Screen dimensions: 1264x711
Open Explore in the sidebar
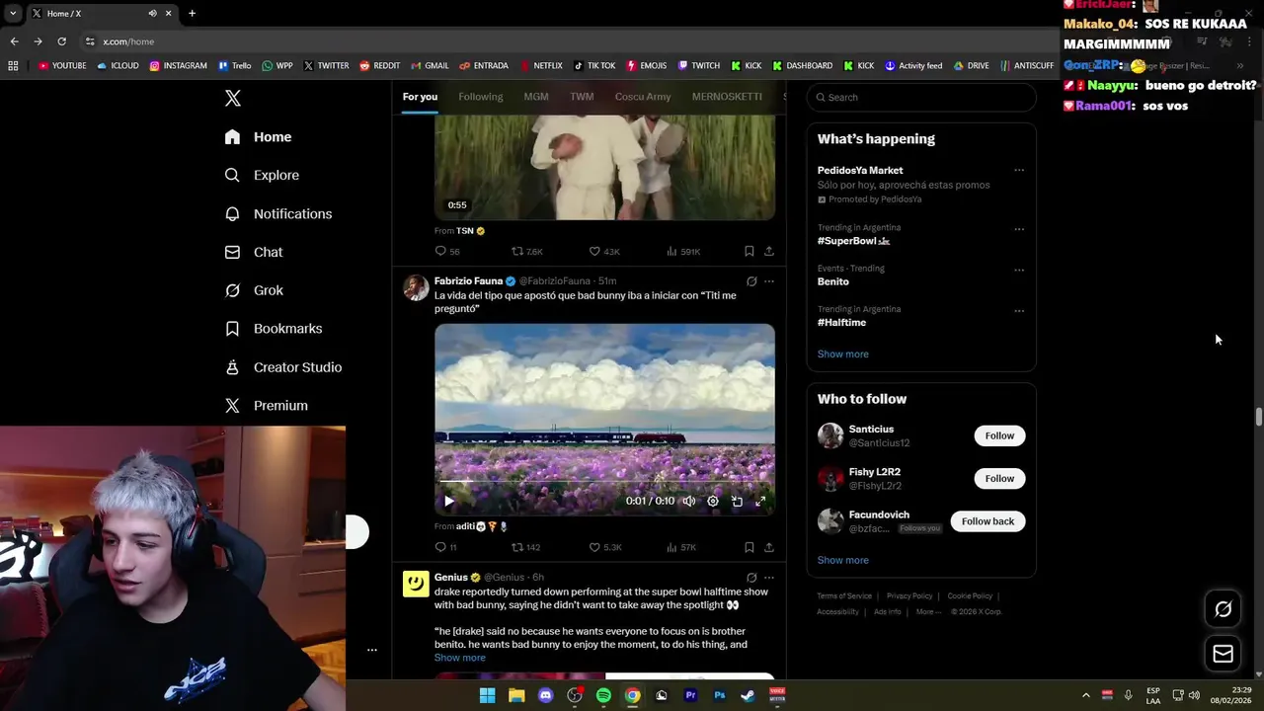(262, 175)
